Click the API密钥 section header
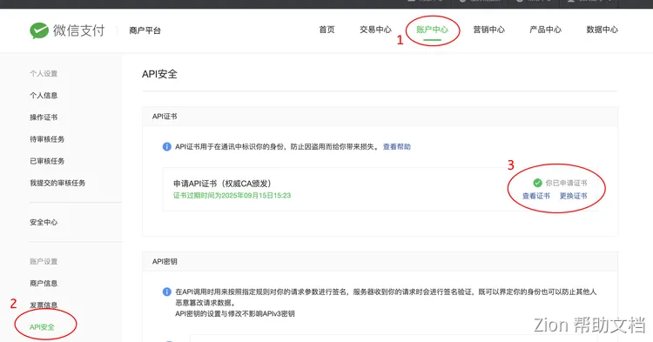The image size is (653, 342). pos(165,261)
